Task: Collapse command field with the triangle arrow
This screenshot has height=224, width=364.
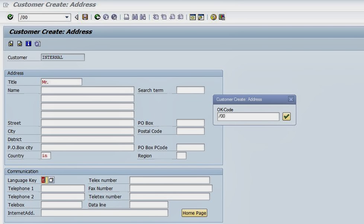Action: click(x=77, y=17)
